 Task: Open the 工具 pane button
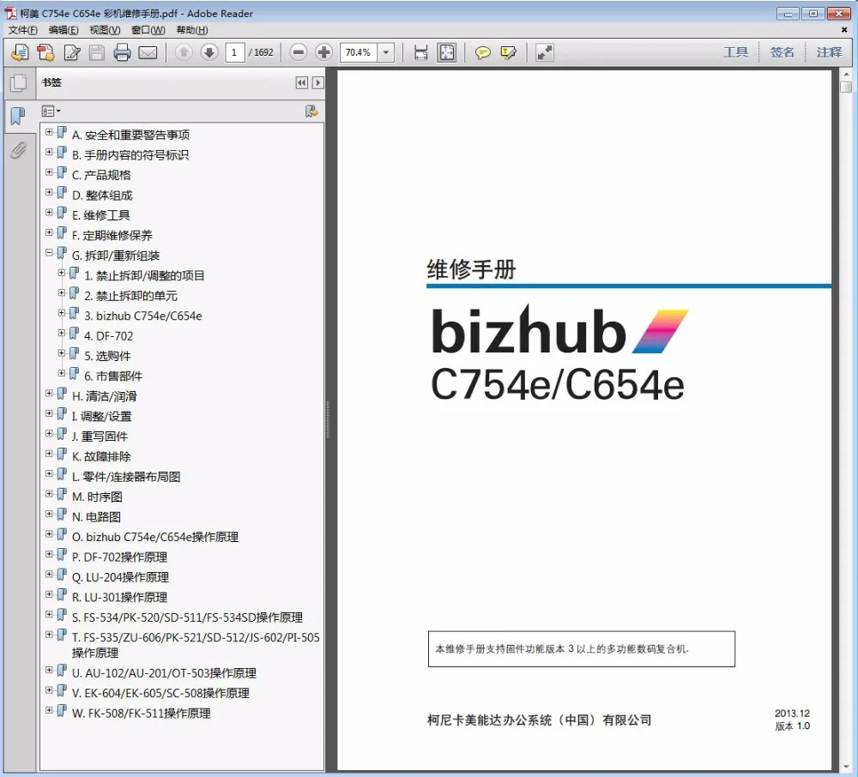(736, 52)
